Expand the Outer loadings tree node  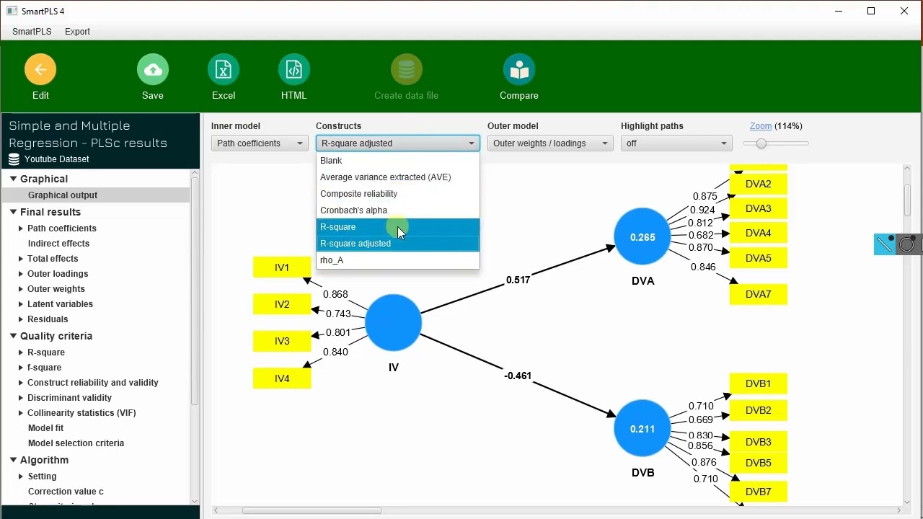coord(21,274)
